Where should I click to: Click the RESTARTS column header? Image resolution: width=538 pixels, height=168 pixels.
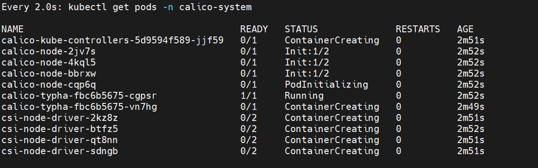click(418, 30)
